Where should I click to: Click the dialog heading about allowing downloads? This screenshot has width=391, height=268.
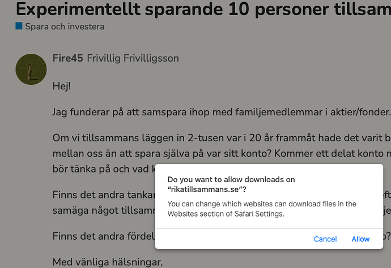pos(231,180)
